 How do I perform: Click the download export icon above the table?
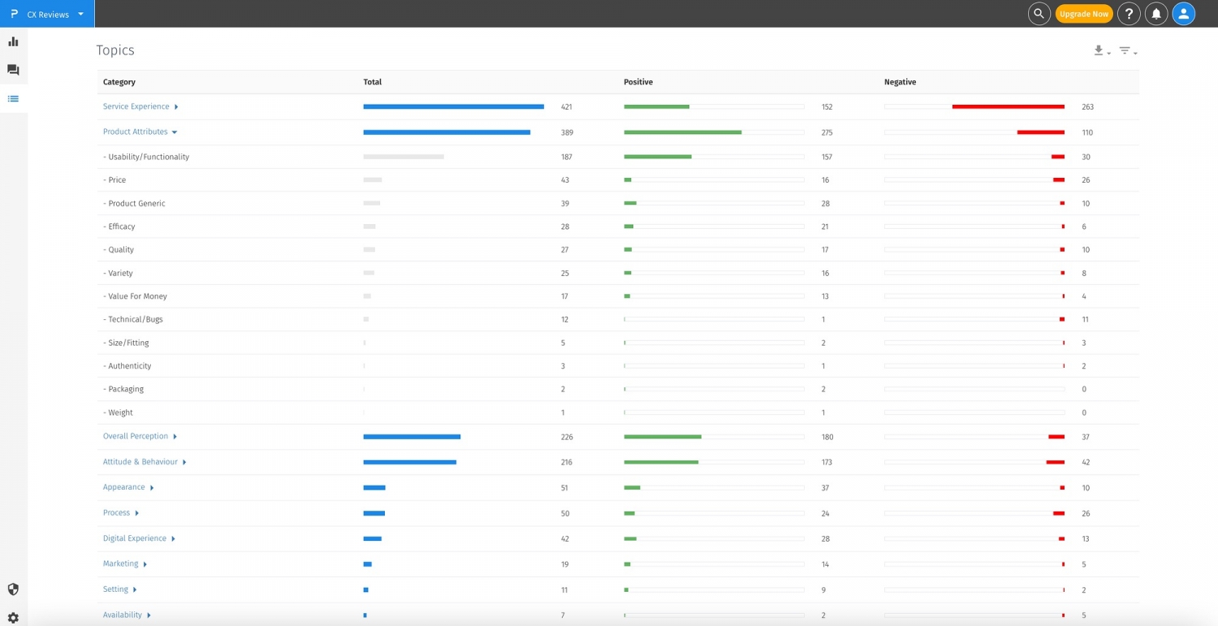tap(1099, 50)
